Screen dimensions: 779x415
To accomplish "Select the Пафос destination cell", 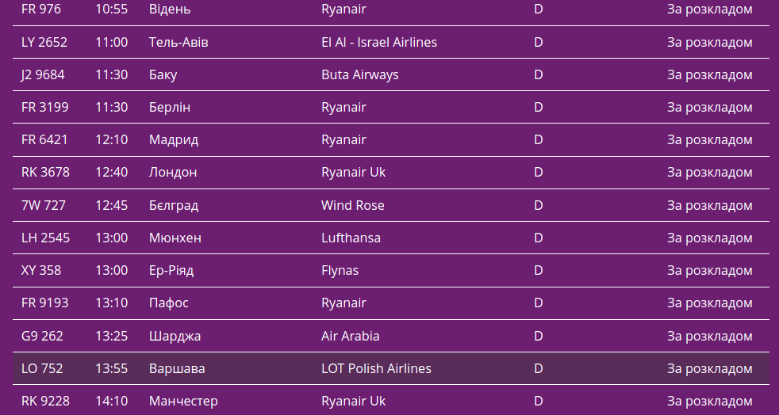I will (168, 303).
